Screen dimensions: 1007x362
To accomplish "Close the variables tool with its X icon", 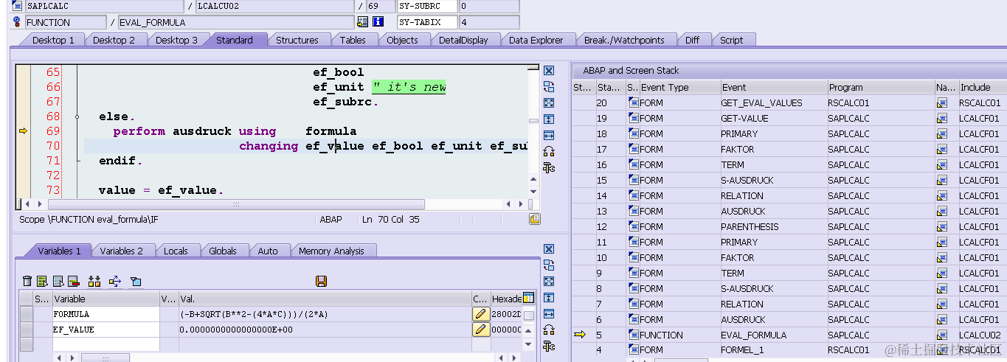I will [548, 249].
